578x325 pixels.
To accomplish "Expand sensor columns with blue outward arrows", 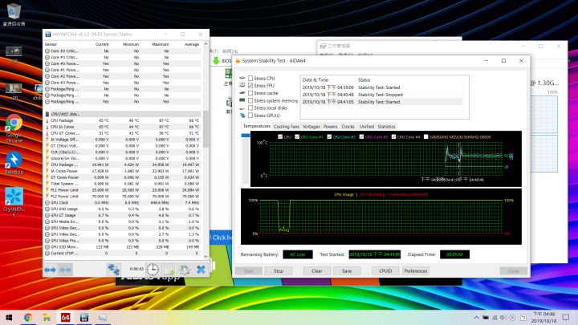I will (50, 270).
